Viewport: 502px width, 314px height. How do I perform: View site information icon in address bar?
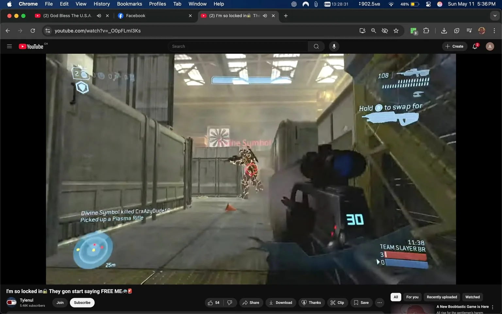(x=48, y=31)
